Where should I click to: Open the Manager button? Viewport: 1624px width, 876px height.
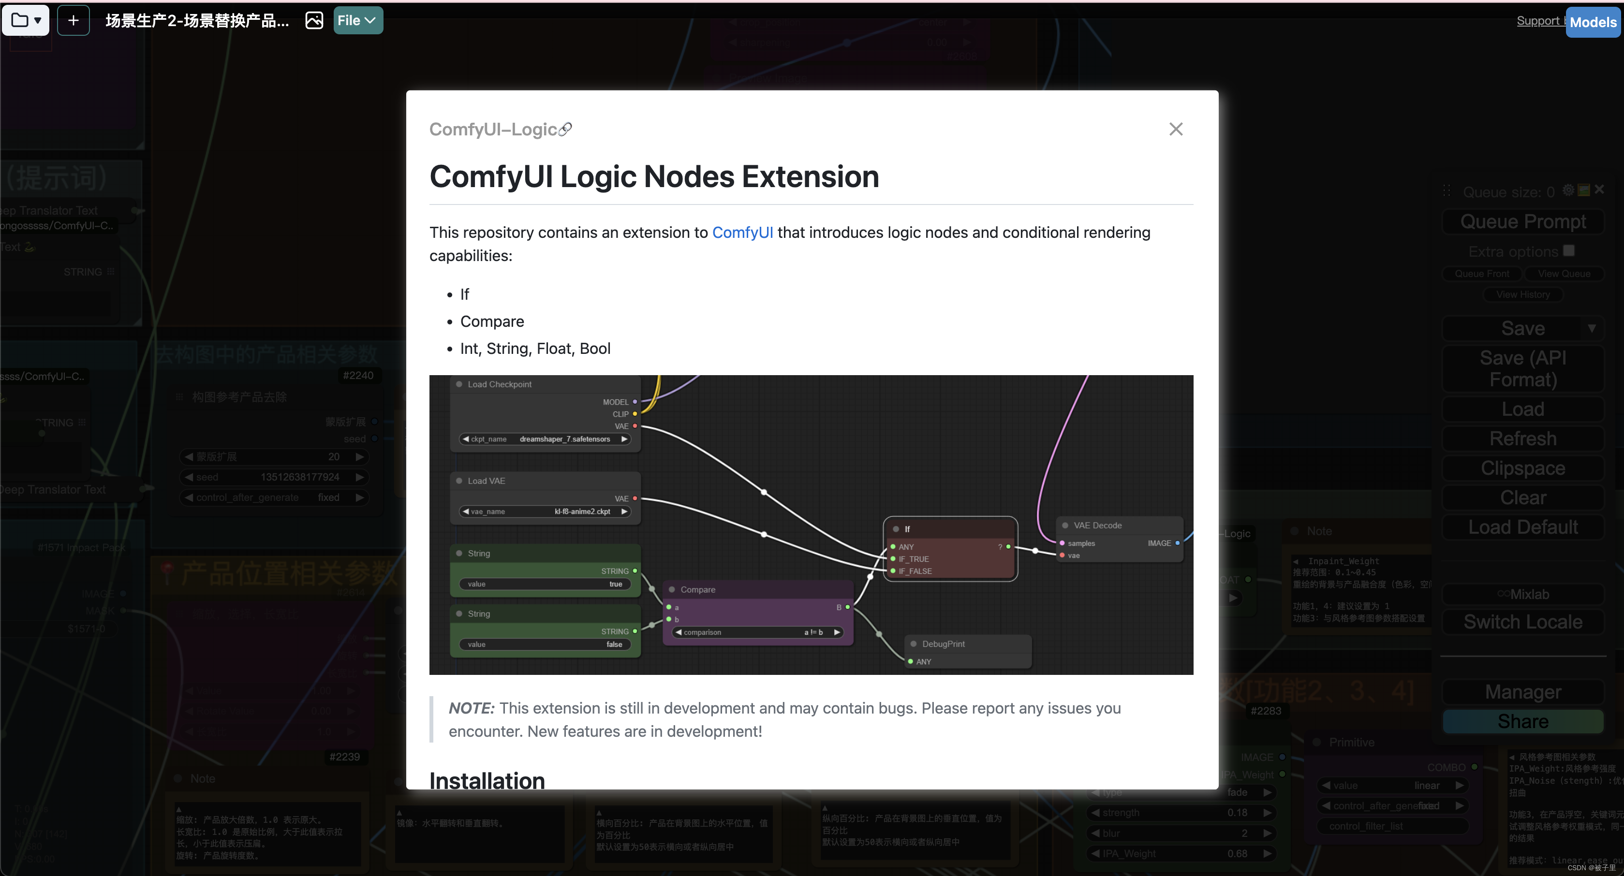point(1522,692)
